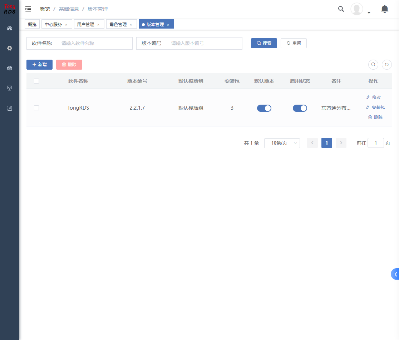Close the 角色管理 tab
This screenshot has height=340, width=399.
pyautogui.click(x=131, y=25)
